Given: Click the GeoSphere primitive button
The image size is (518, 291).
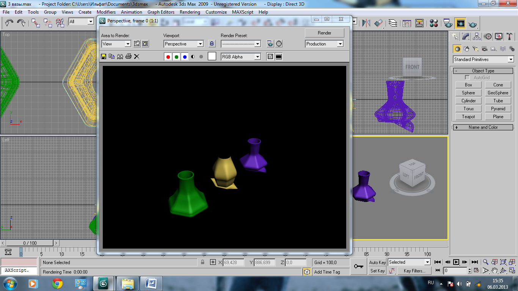Looking at the screenshot, I should pos(498,93).
